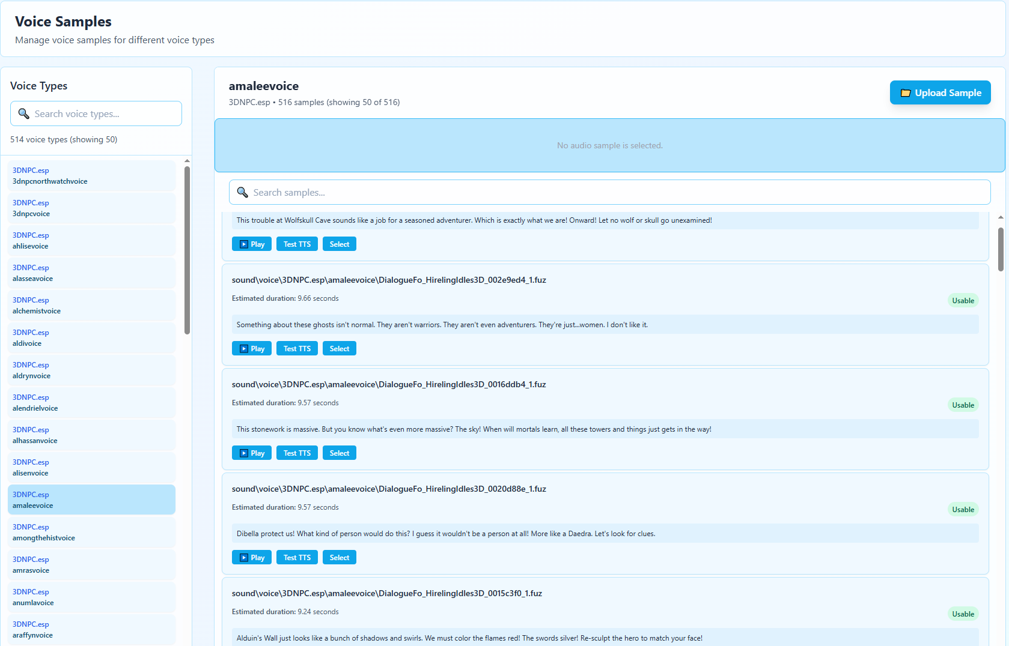Image resolution: width=1009 pixels, height=646 pixels.
Task: Choose alchemistvoice from the voice list
Action: pos(91,306)
